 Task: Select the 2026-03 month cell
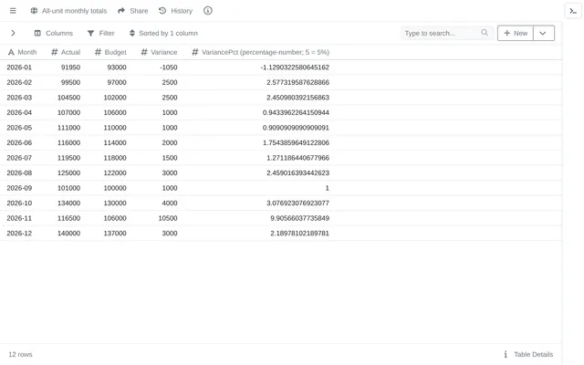tap(19, 98)
